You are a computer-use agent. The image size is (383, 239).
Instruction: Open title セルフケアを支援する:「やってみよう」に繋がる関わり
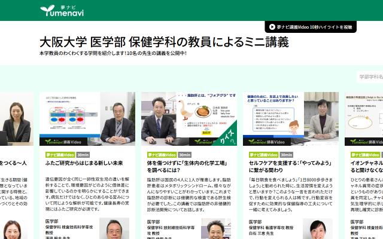(x=291, y=167)
